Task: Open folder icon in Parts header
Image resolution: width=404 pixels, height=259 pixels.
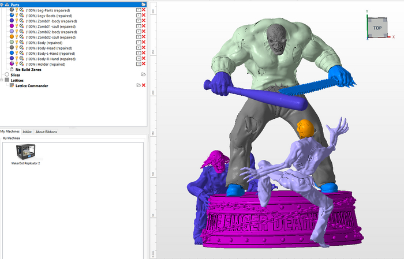Action: (x=144, y=5)
